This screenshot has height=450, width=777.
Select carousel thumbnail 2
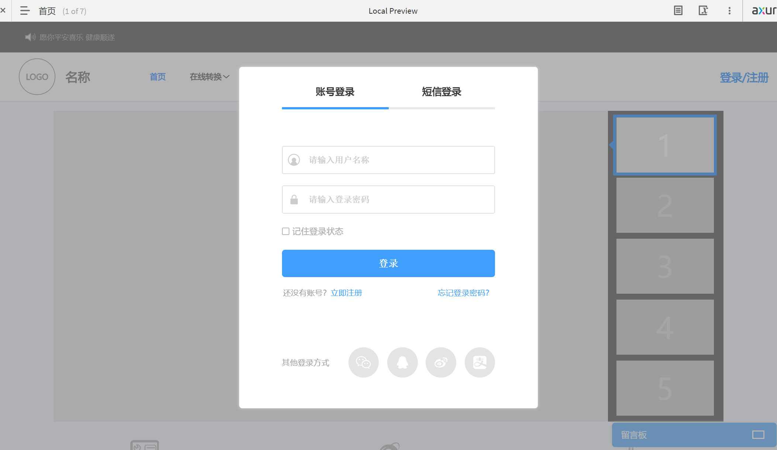[665, 205]
